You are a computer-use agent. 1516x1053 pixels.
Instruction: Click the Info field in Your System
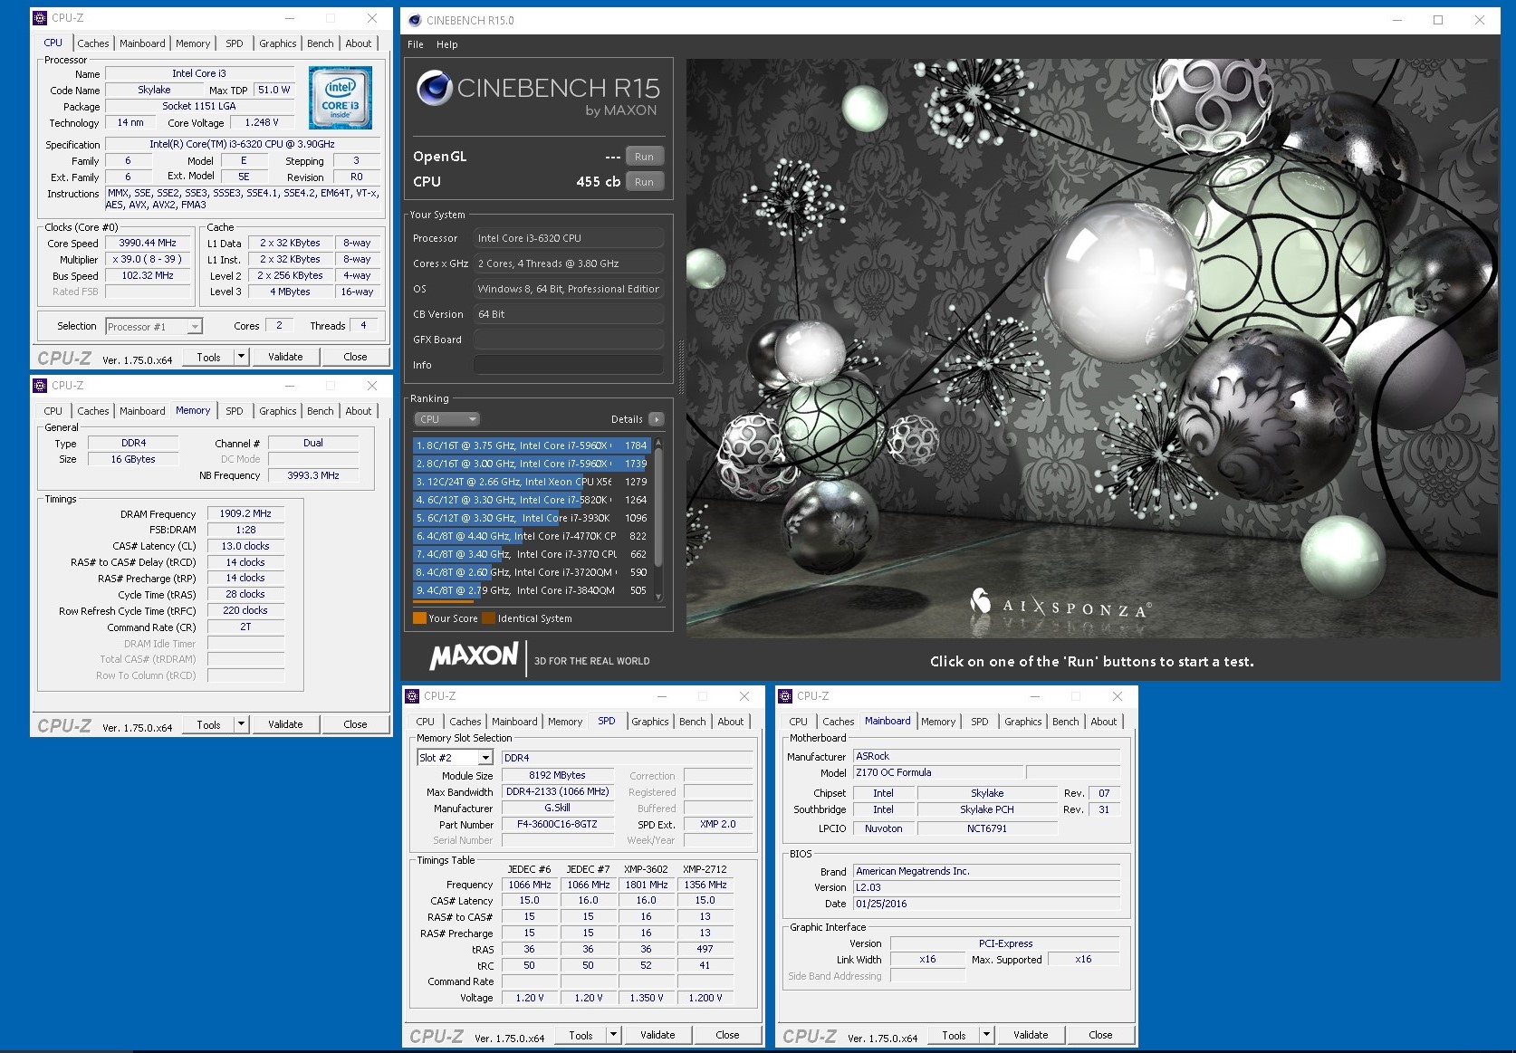(x=568, y=365)
